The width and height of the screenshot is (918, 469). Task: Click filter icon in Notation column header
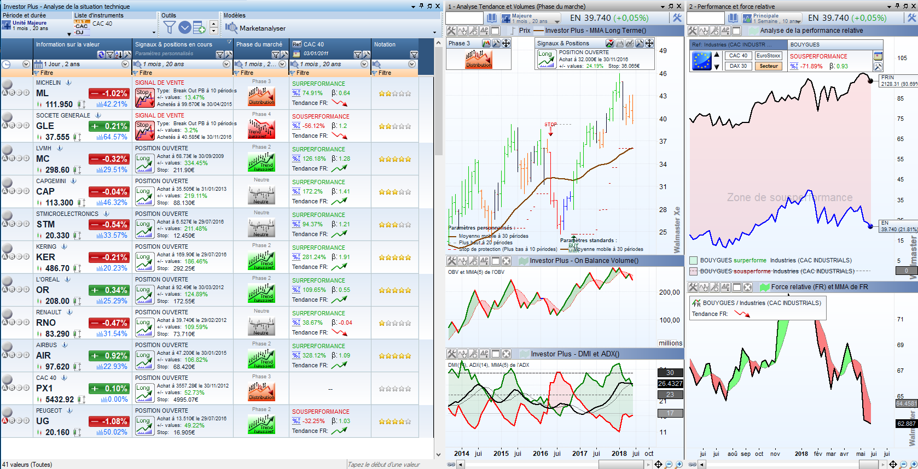point(414,55)
